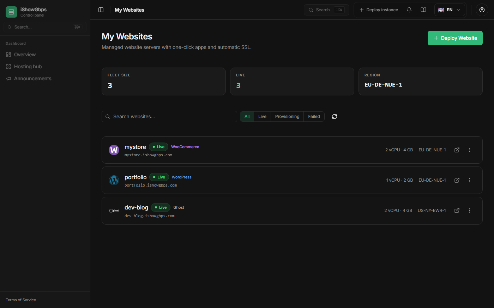The width and height of the screenshot is (494, 308).
Task: Click the Announcements megaphone icon
Action: click(8, 78)
